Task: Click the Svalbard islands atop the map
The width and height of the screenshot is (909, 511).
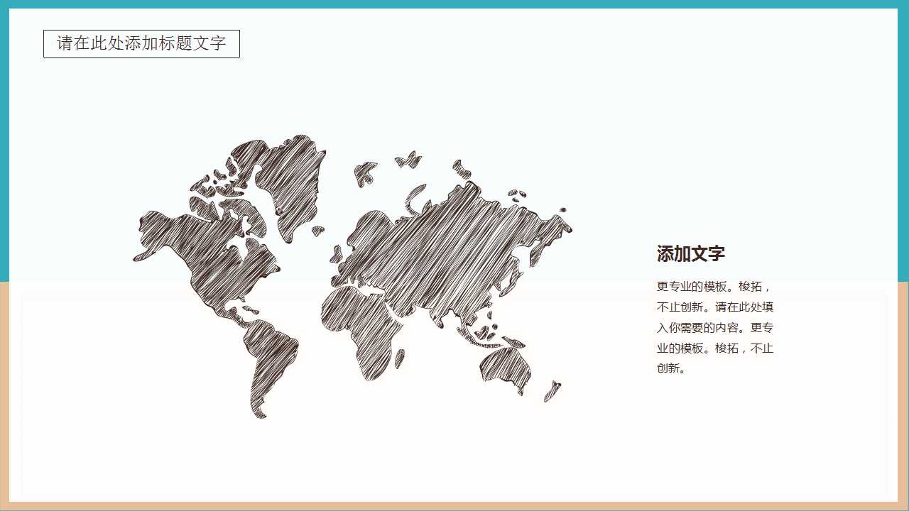Action: pos(408,159)
